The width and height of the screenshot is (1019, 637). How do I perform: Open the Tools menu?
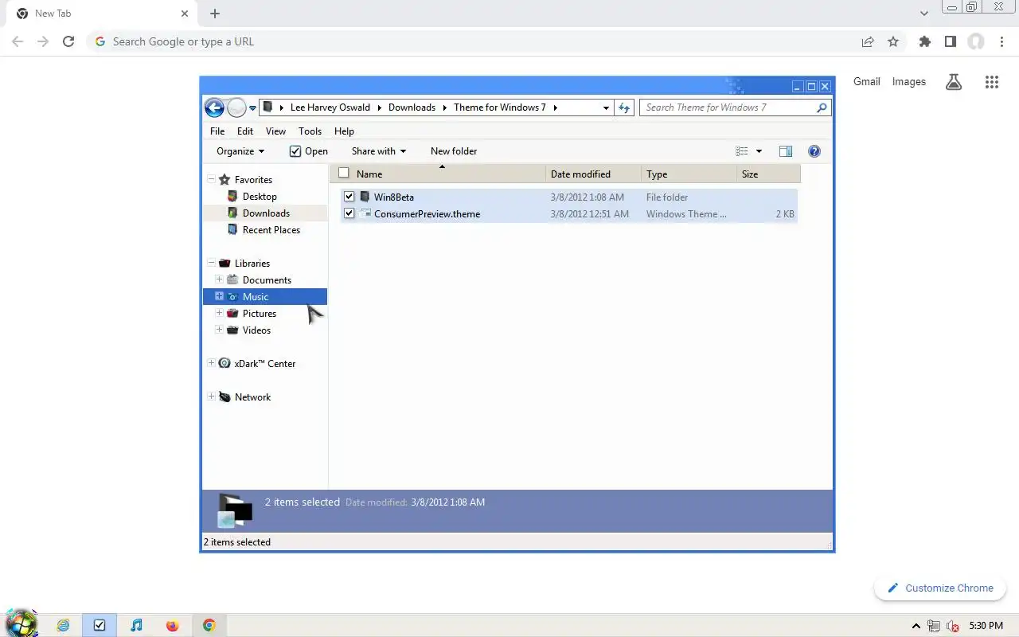310,131
